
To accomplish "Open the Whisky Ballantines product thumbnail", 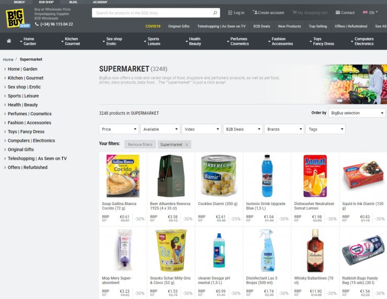I will coord(315,250).
